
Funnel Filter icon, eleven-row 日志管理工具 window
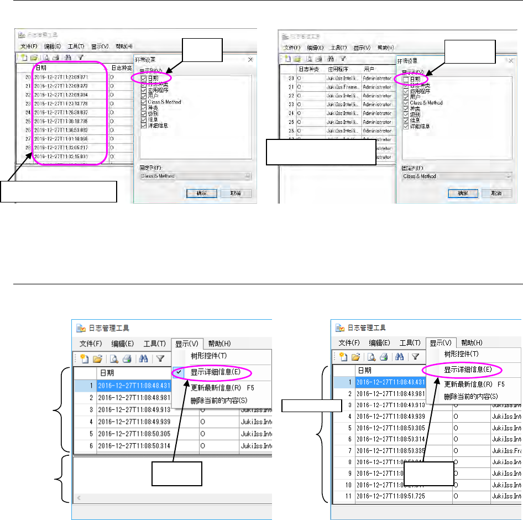click(x=415, y=357)
